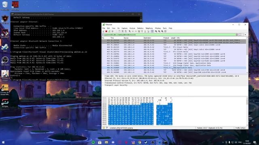This screenshot has width=259, height=145.
Task: Open the Windows Start menu
Action: [x=3, y=142]
